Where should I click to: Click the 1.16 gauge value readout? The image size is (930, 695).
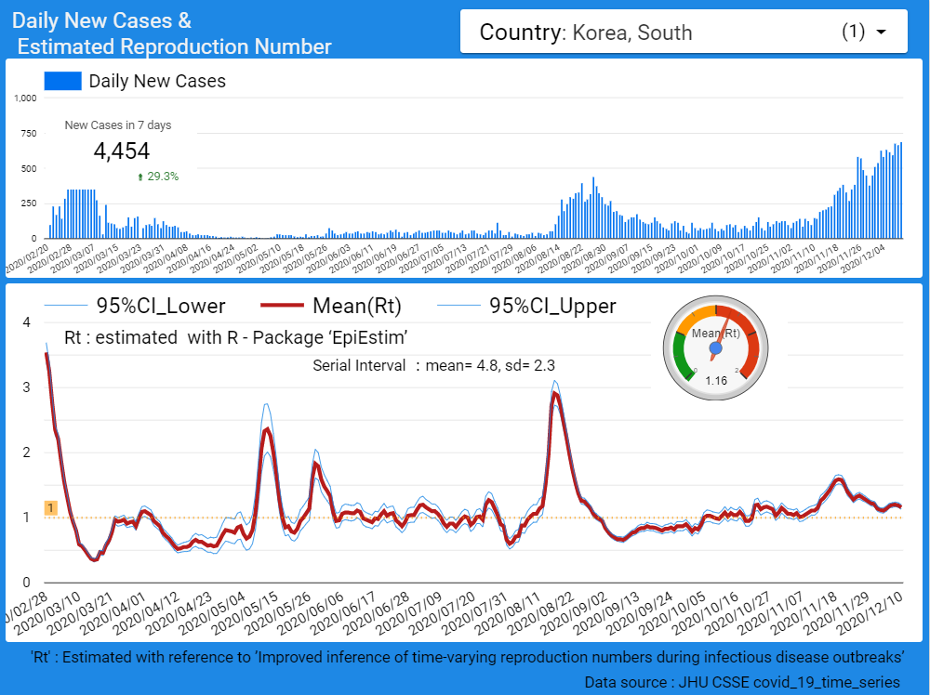point(715,381)
